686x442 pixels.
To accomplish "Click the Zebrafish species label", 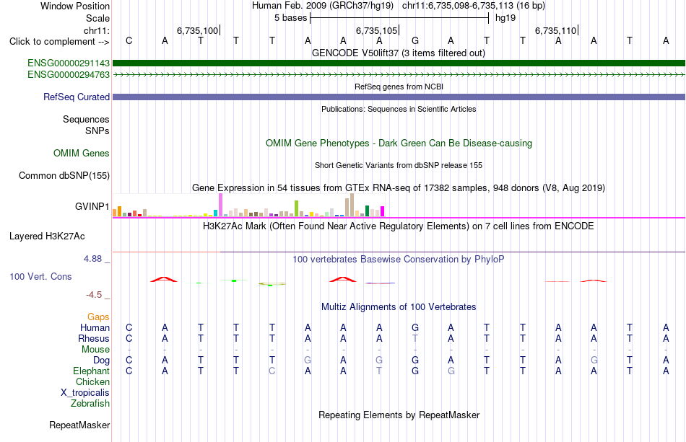I will click(90, 403).
